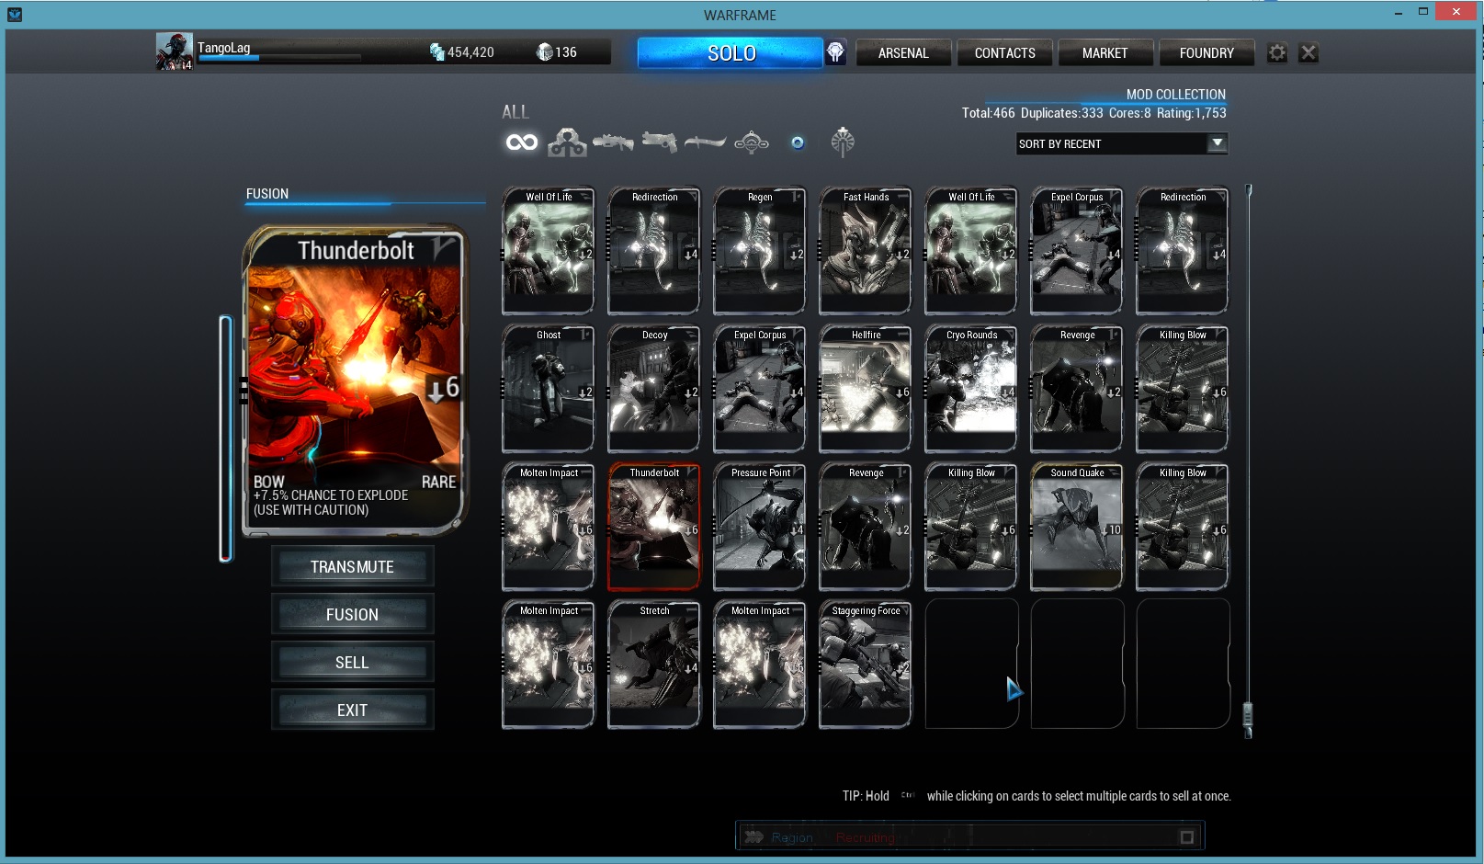The width and height of the screenshot is (1484, 864).
Task: Open the TangoLag player avatar
Action: (174, 51)
